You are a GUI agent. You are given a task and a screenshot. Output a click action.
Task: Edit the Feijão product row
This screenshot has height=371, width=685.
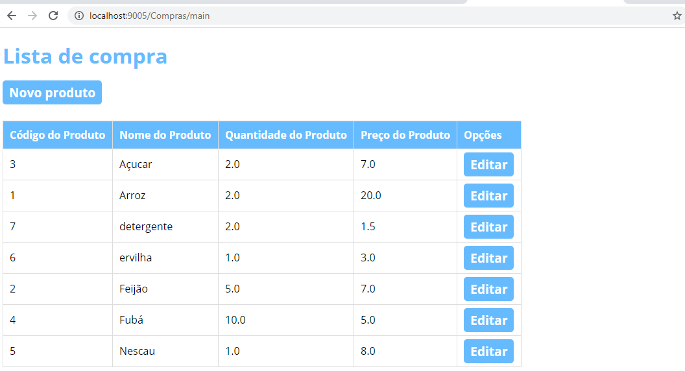point(488,289)
